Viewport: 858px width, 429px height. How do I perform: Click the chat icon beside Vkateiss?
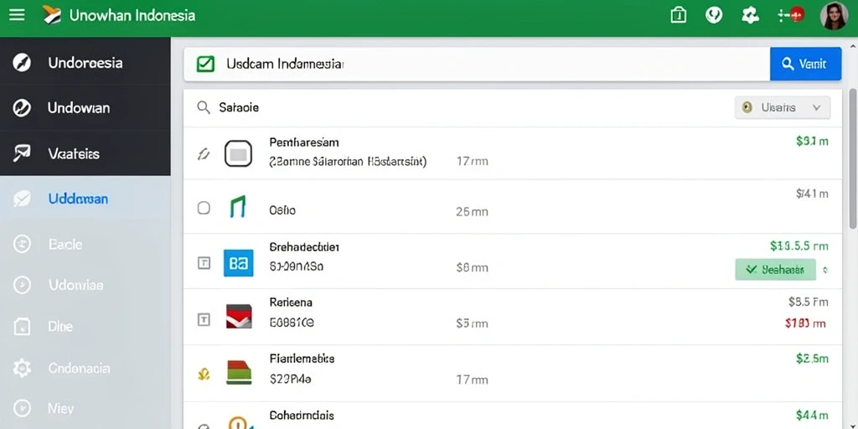coord(22,154)
